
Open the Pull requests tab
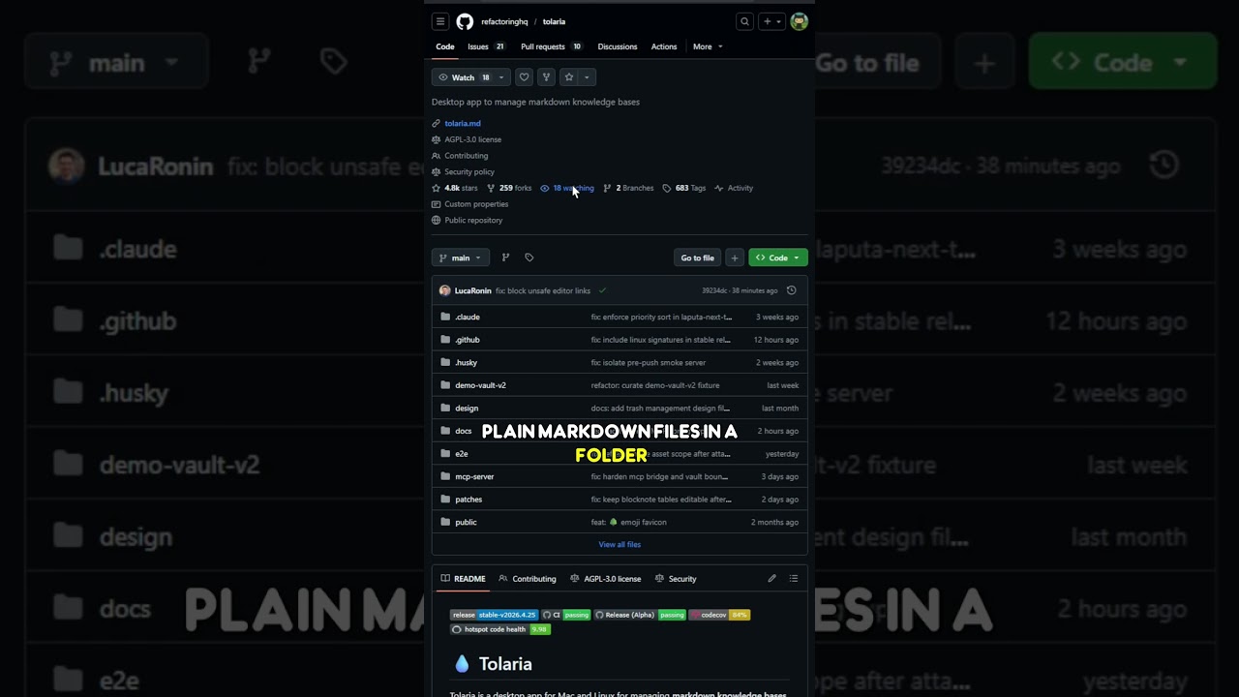pyautogui.click(x=552, y=46)
